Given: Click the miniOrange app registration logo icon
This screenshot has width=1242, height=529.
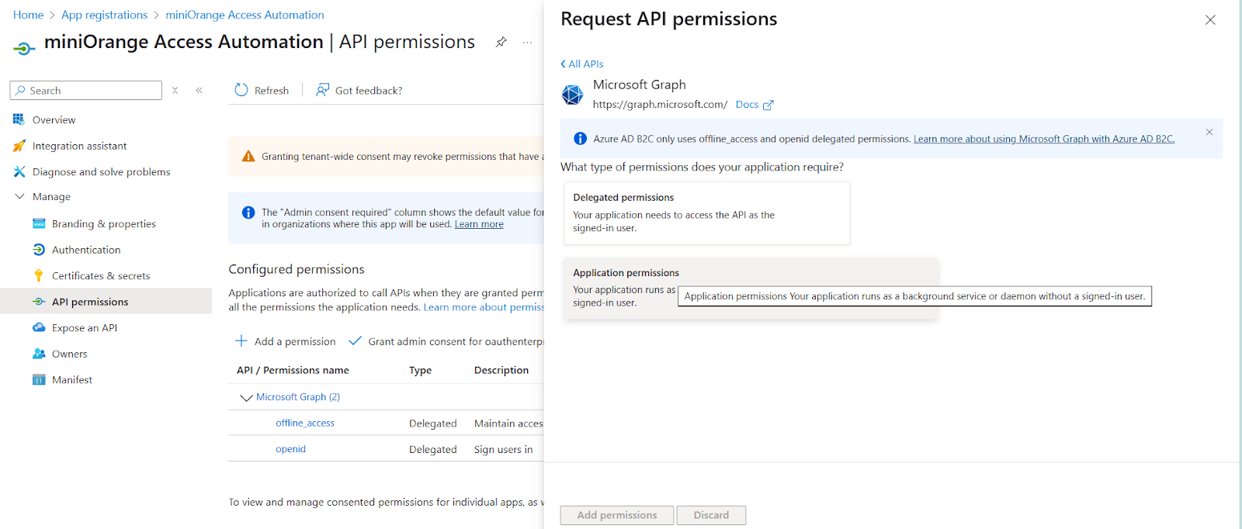Looking at the screenshot, I should pos(24,49).
